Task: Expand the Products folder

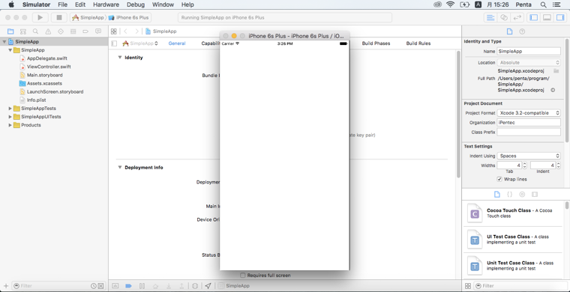Action: [x=10, y=125]
